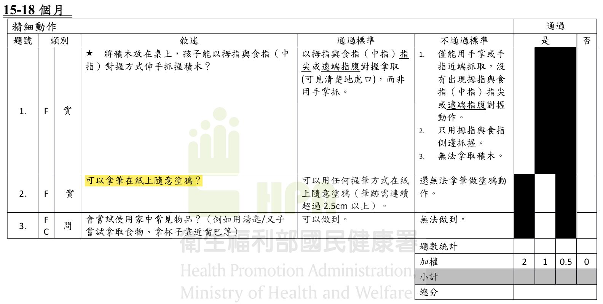The width and height of the screenshot is (603, 304).
Task: Click underlined 遠端指腹 in the 通過標準 column
Action: (x=340, y=67)
